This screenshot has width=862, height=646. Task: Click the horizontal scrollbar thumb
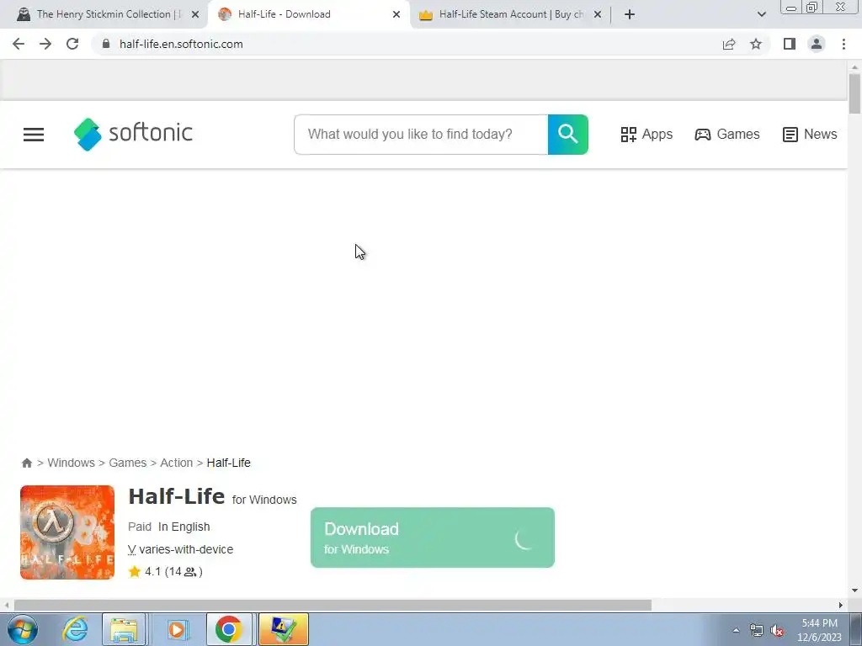pos(333,605)
